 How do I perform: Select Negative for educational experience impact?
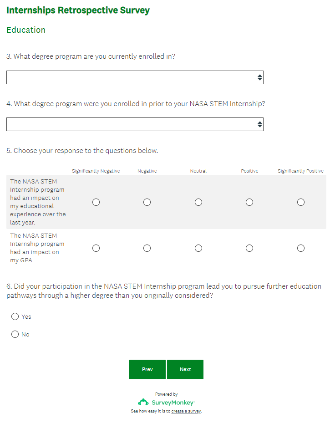[x=147, y=202]
